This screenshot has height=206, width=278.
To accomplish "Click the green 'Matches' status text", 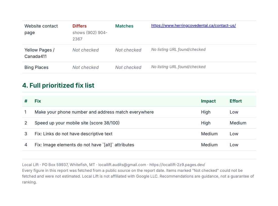I will [x=124, y=26].
